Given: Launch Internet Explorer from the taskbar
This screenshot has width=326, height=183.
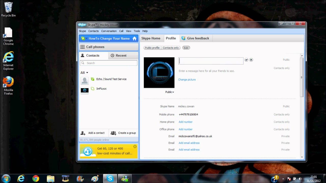Looking at the screenshot, I should (x=21, y=179).
